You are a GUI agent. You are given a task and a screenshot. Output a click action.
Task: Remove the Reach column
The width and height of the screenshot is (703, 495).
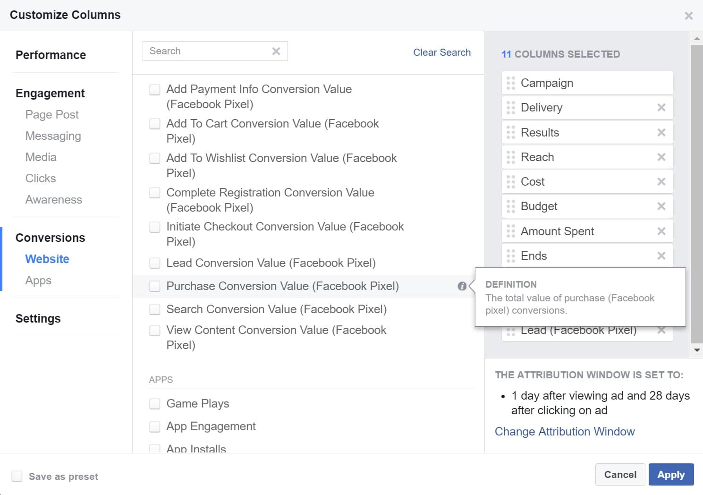[661, 157]
